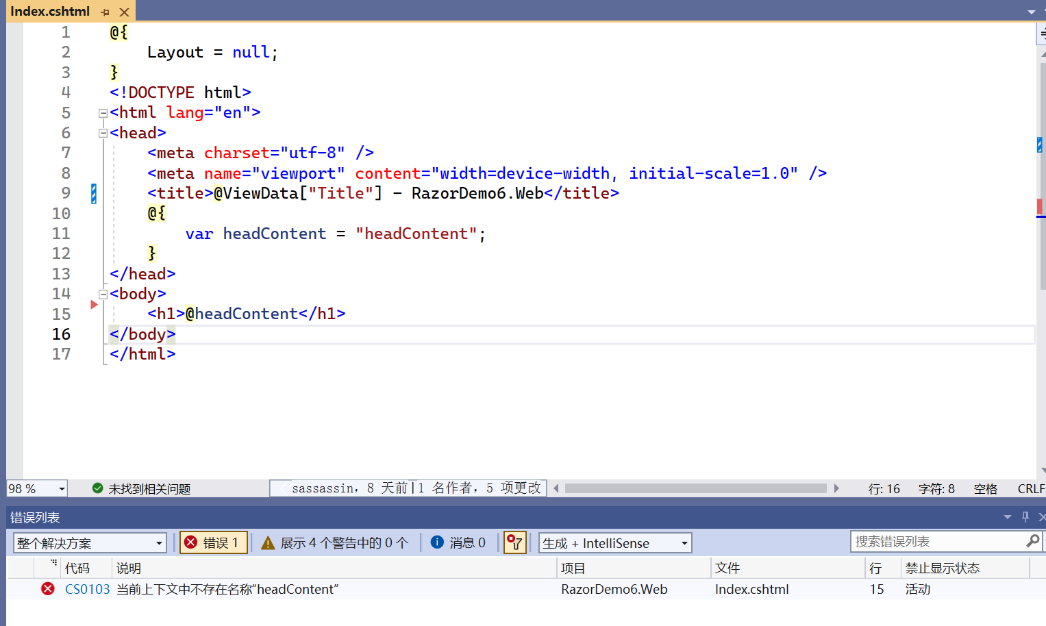Click the 字符: 8 character indicator
The image size is (1046, 626).
[x=936, y=489]
